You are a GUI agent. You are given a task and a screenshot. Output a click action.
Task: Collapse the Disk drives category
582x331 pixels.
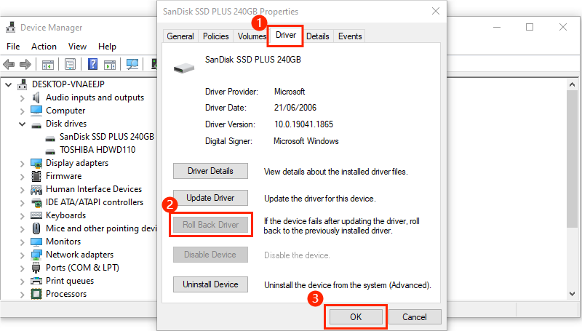click(x=23, y=124)
